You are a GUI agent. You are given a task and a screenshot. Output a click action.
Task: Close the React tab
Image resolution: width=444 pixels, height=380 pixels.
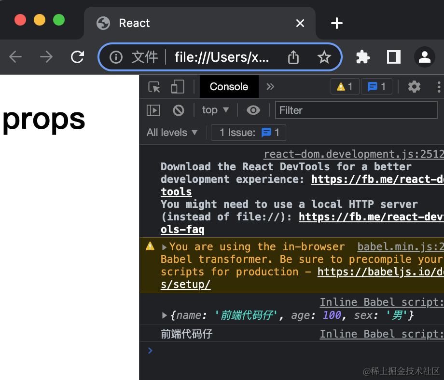click(300, 23)
